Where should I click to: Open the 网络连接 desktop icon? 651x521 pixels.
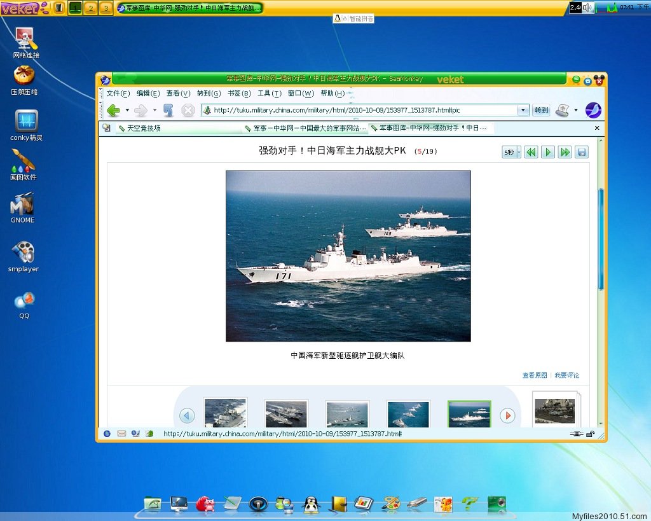26,43
